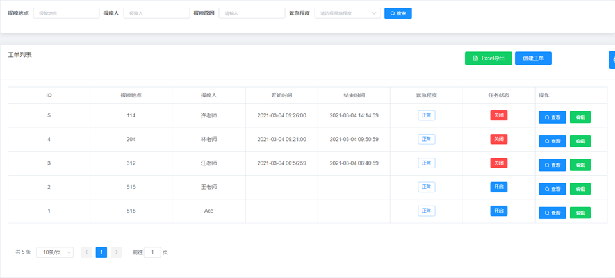Focus the 报障人 search input
The width and height of the screenshot is (615, 278).
click(156, 13)
